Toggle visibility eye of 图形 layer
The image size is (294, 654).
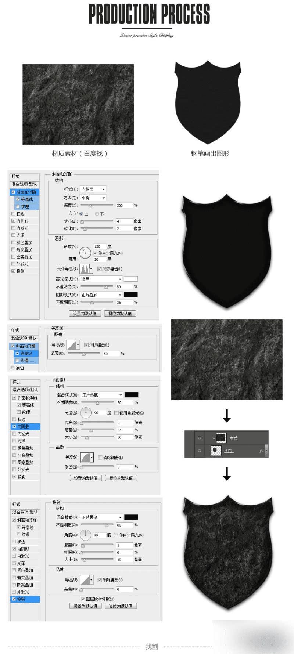200,451
